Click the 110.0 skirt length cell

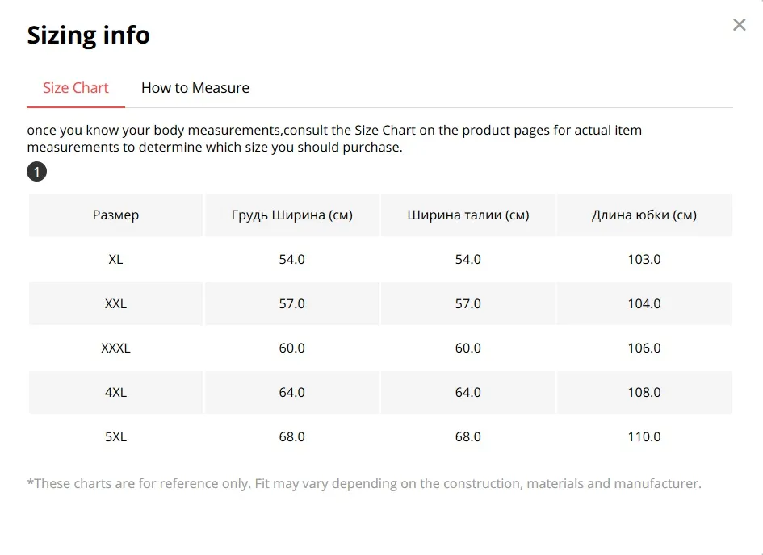click(x=644, y=437)
